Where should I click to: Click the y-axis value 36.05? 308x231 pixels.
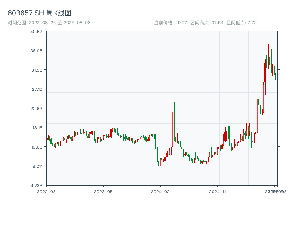click(x=36, y=51)
